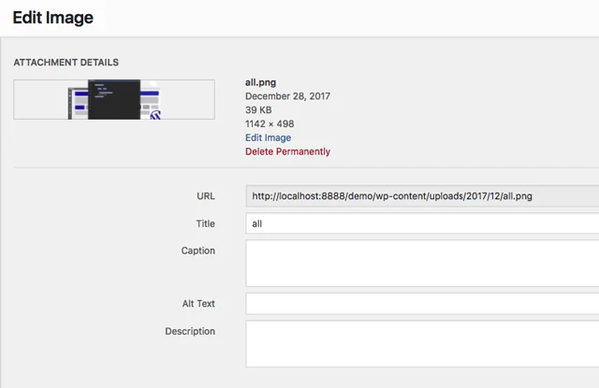The image size is (599, 388).
Task: Click the bold all.png file name
Action: [263, 82]
